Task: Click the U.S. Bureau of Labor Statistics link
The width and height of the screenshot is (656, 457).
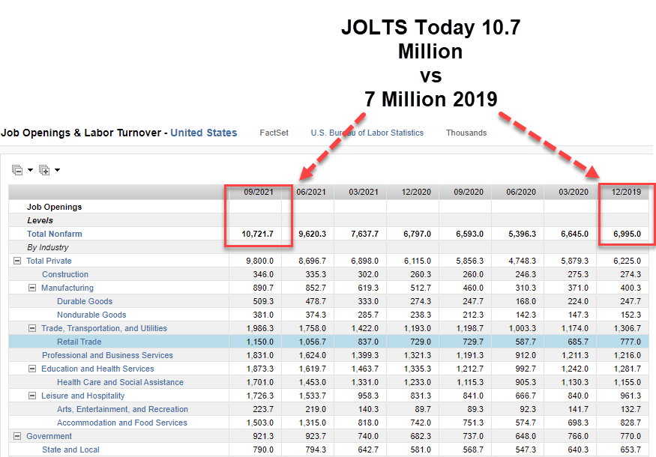Action: coord(367,133)
